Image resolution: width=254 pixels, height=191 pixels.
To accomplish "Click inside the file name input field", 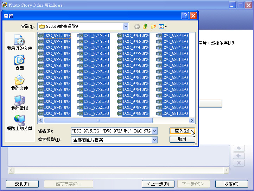I will (111, 131).
